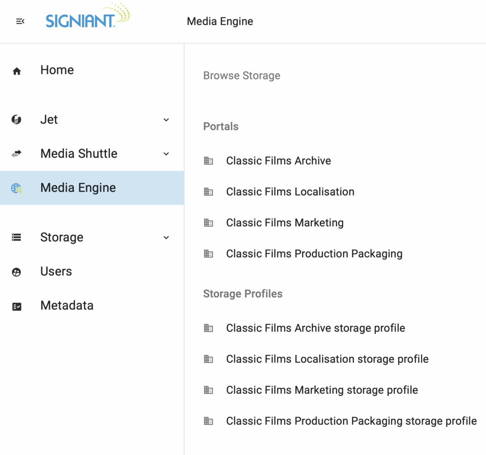Click the Storage stack icon
This screenshot has height=455, width=486.
pyautogui.click(x=17, y=238)
